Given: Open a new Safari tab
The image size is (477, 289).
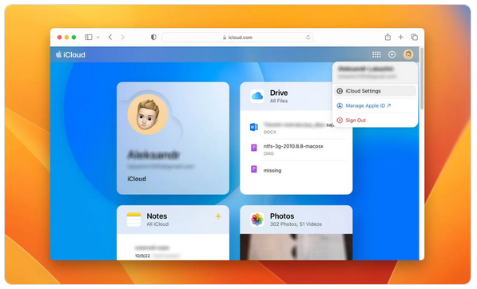Looking at the screenshot, I should 400,37.
